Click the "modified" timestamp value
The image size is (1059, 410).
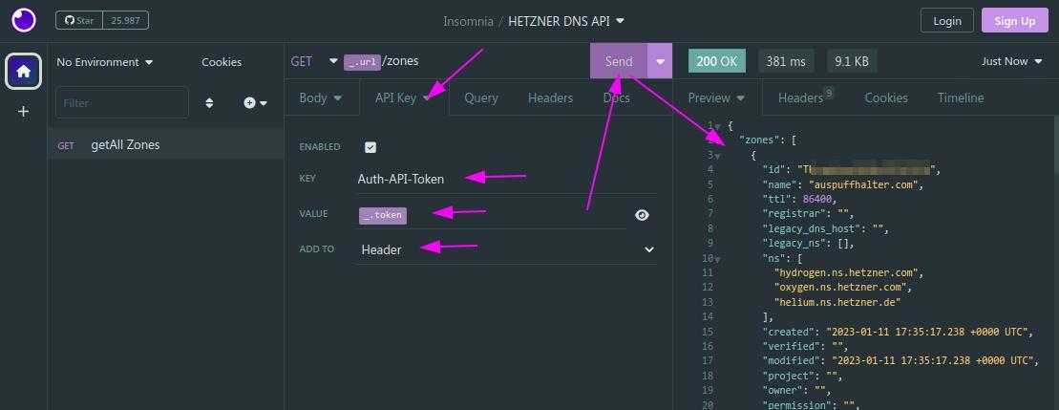point(933,360)
